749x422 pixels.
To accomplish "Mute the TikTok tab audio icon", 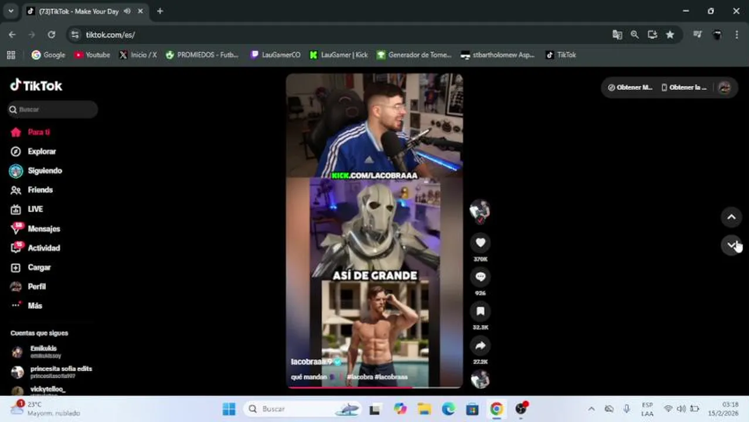I will click(x=127, y=11).
